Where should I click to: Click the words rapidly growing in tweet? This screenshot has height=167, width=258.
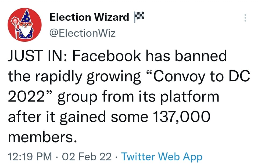(88, 77)
